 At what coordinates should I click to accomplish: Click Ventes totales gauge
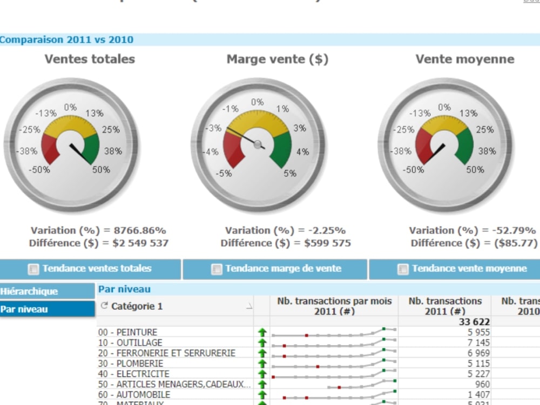(x=71, y=144)
